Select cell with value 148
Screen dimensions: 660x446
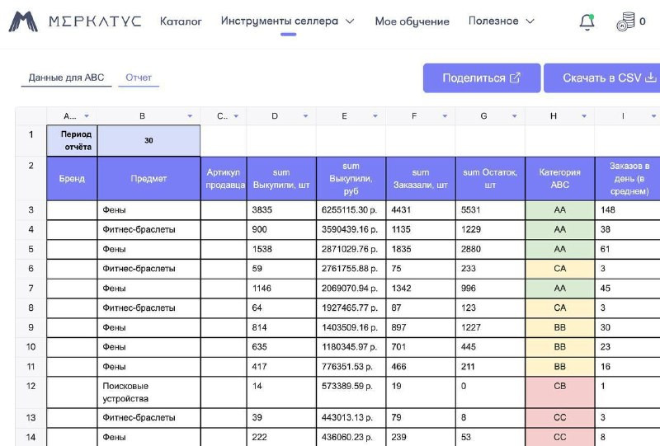click(628, 210)
